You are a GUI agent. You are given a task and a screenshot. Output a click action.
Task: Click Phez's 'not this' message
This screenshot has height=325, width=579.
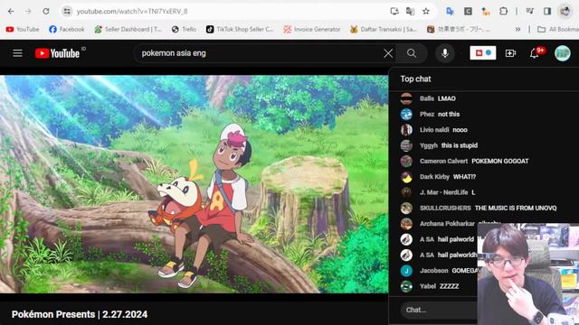(x=449, y=115)
